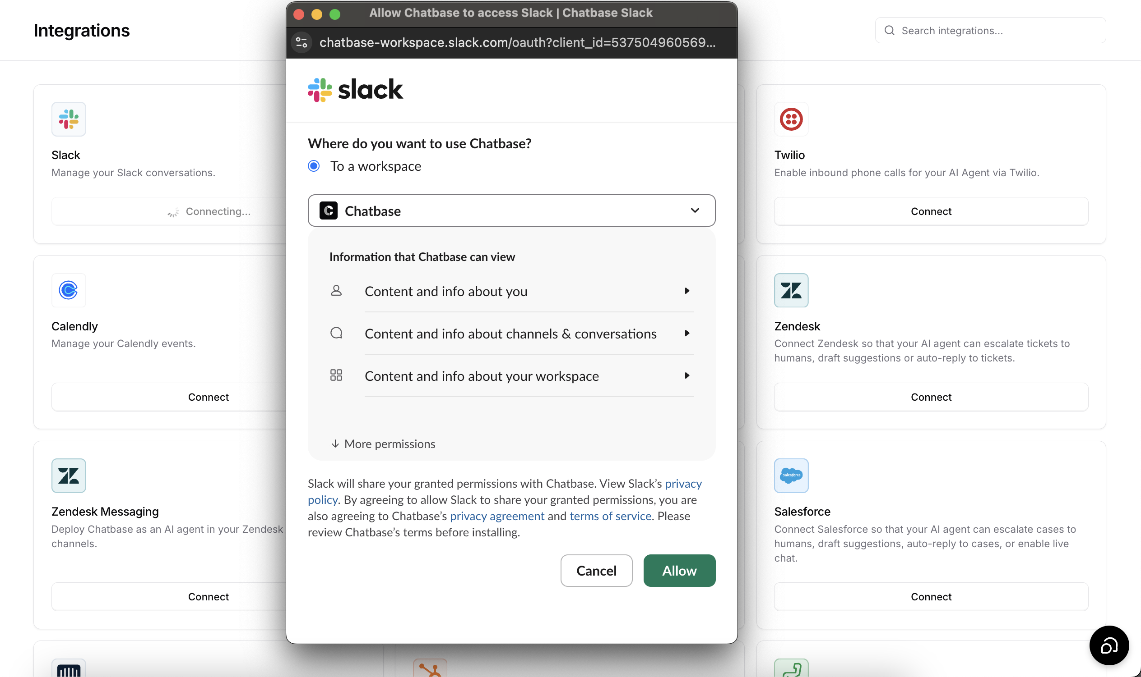1141x677 pixels.
Task: Click the Cancel button
Action: point(596,571)
